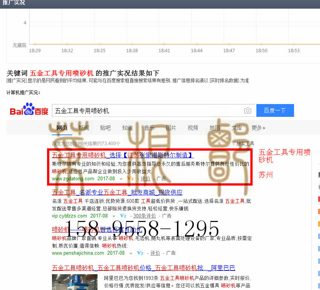Open the 江苏张家港斯特尔制造 ad result title
320x290 pixels.
point(123,155)
